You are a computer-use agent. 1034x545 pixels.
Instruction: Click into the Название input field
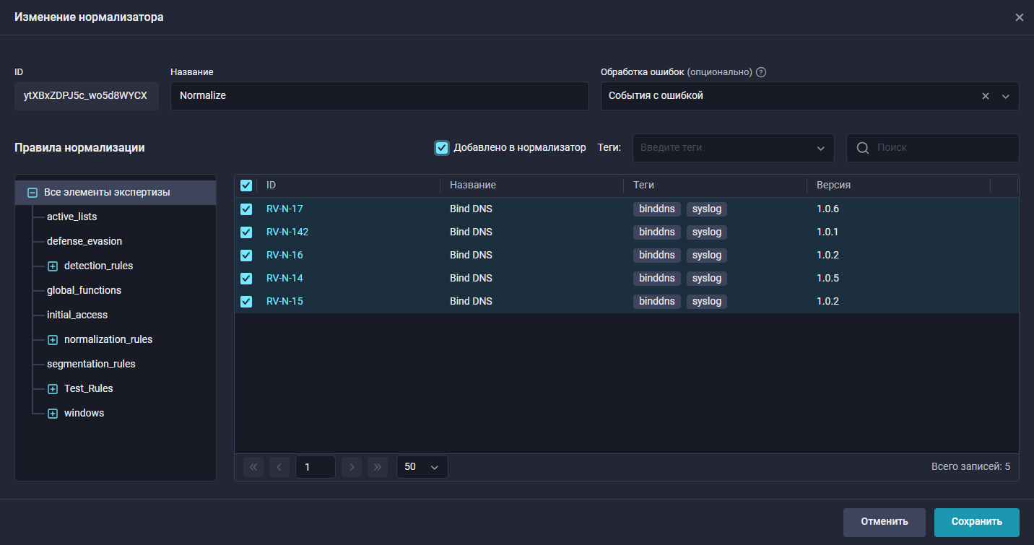point(379,95)
